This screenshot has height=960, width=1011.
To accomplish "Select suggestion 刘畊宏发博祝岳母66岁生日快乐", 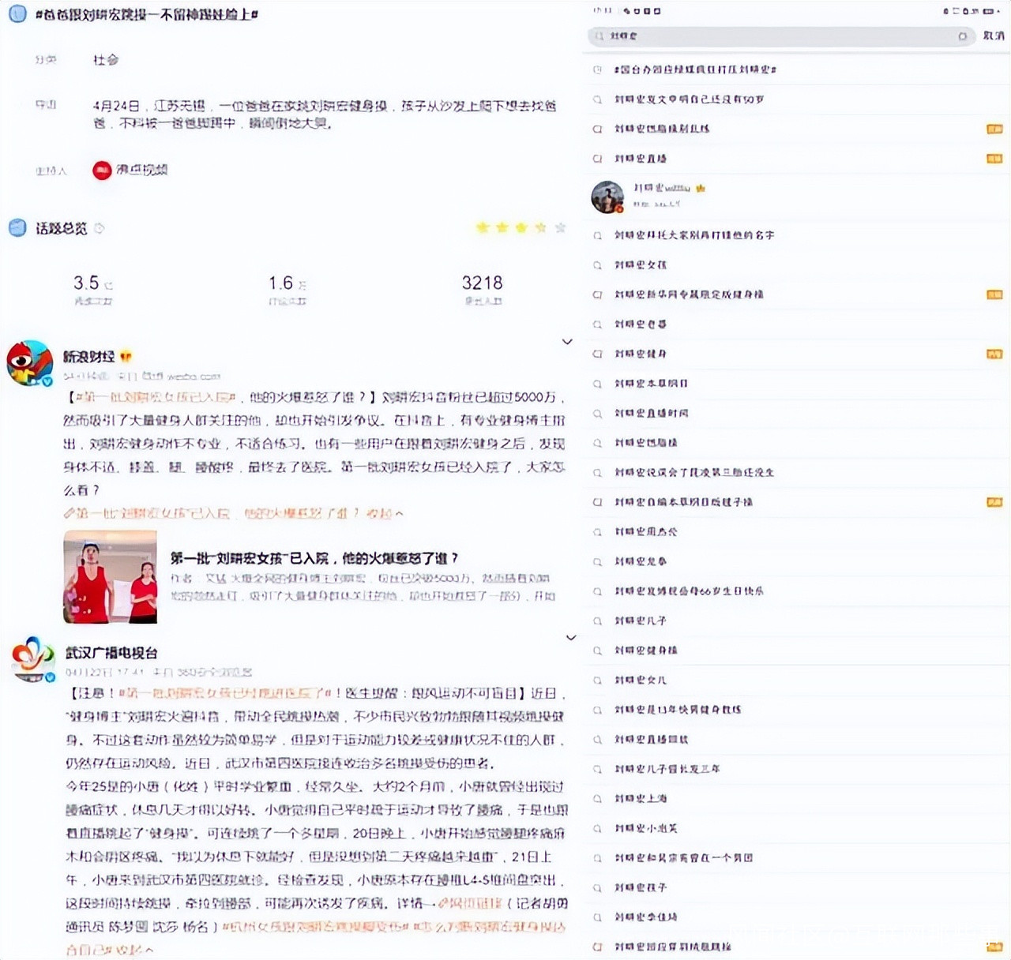I will click(689, 591).
